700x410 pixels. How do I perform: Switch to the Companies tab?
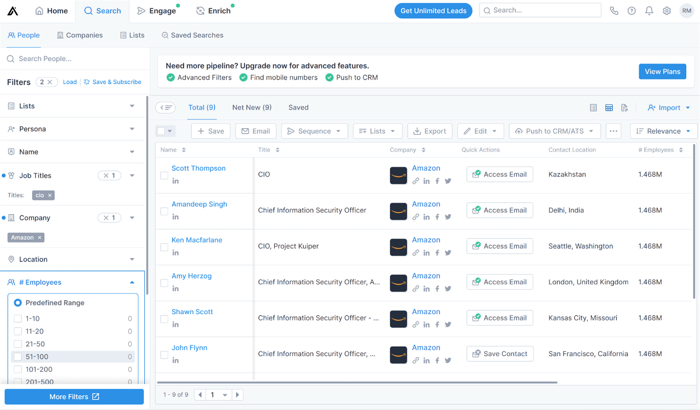80,35
